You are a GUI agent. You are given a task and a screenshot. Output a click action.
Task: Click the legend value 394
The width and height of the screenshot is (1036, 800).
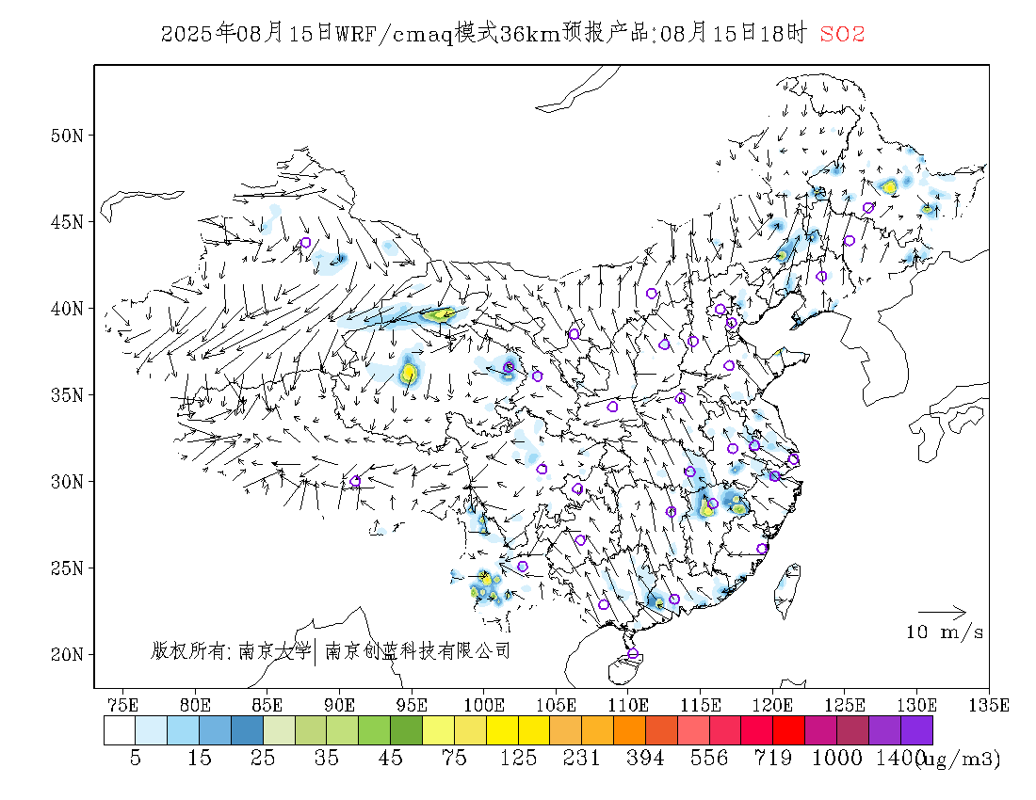[x=645, y=758]
